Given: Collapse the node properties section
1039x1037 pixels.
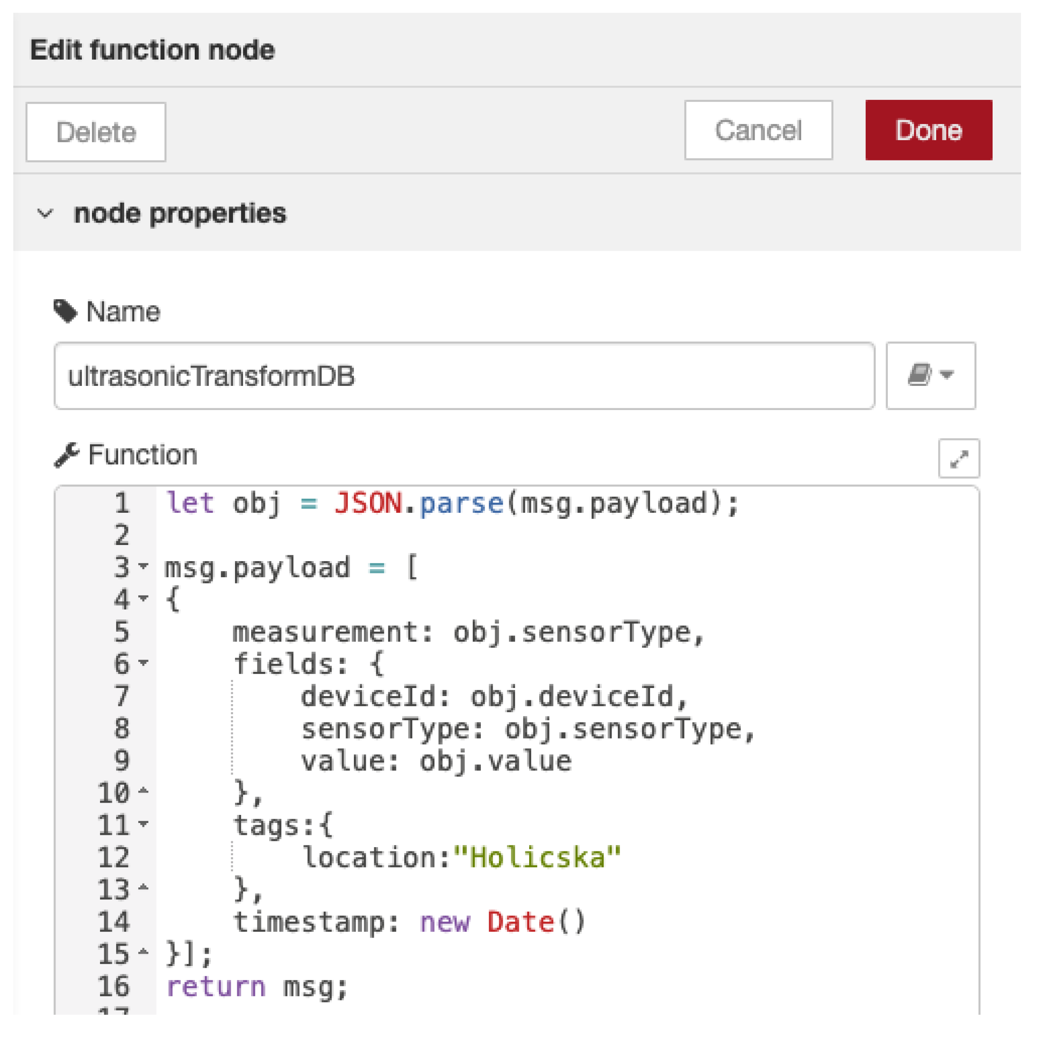Looking at the screenshot, I should (45, 214).
